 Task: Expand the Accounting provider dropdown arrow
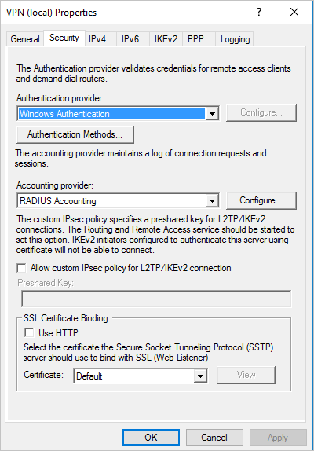tap(212, 201)
